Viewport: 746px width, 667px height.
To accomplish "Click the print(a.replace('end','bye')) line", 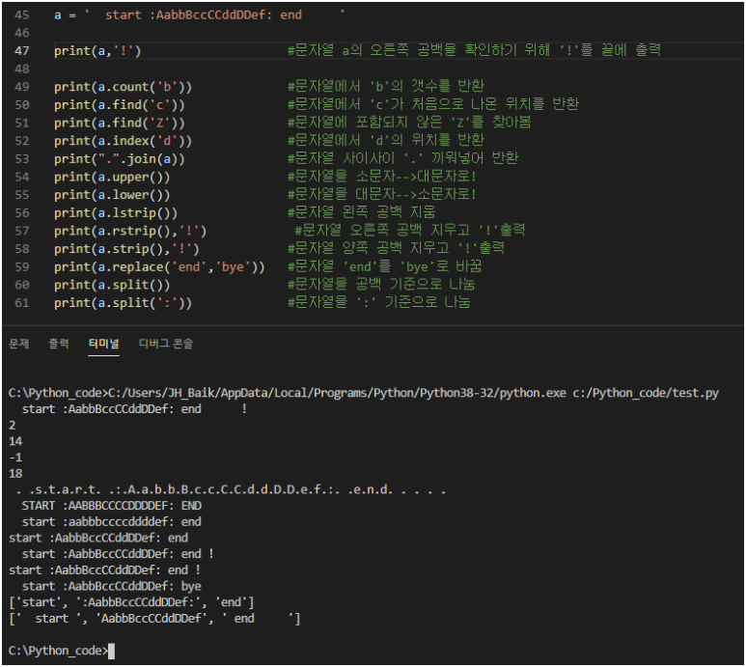I will pos(159,266).
